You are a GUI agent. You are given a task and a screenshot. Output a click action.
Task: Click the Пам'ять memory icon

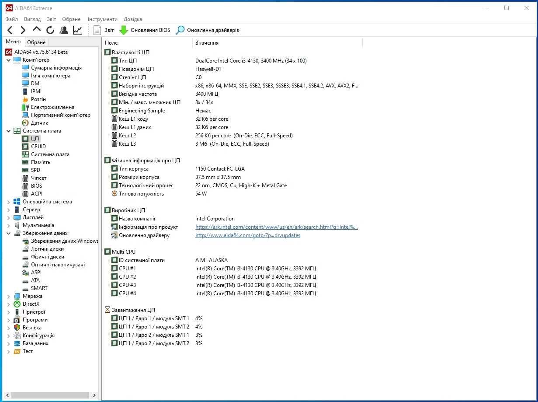25,162
